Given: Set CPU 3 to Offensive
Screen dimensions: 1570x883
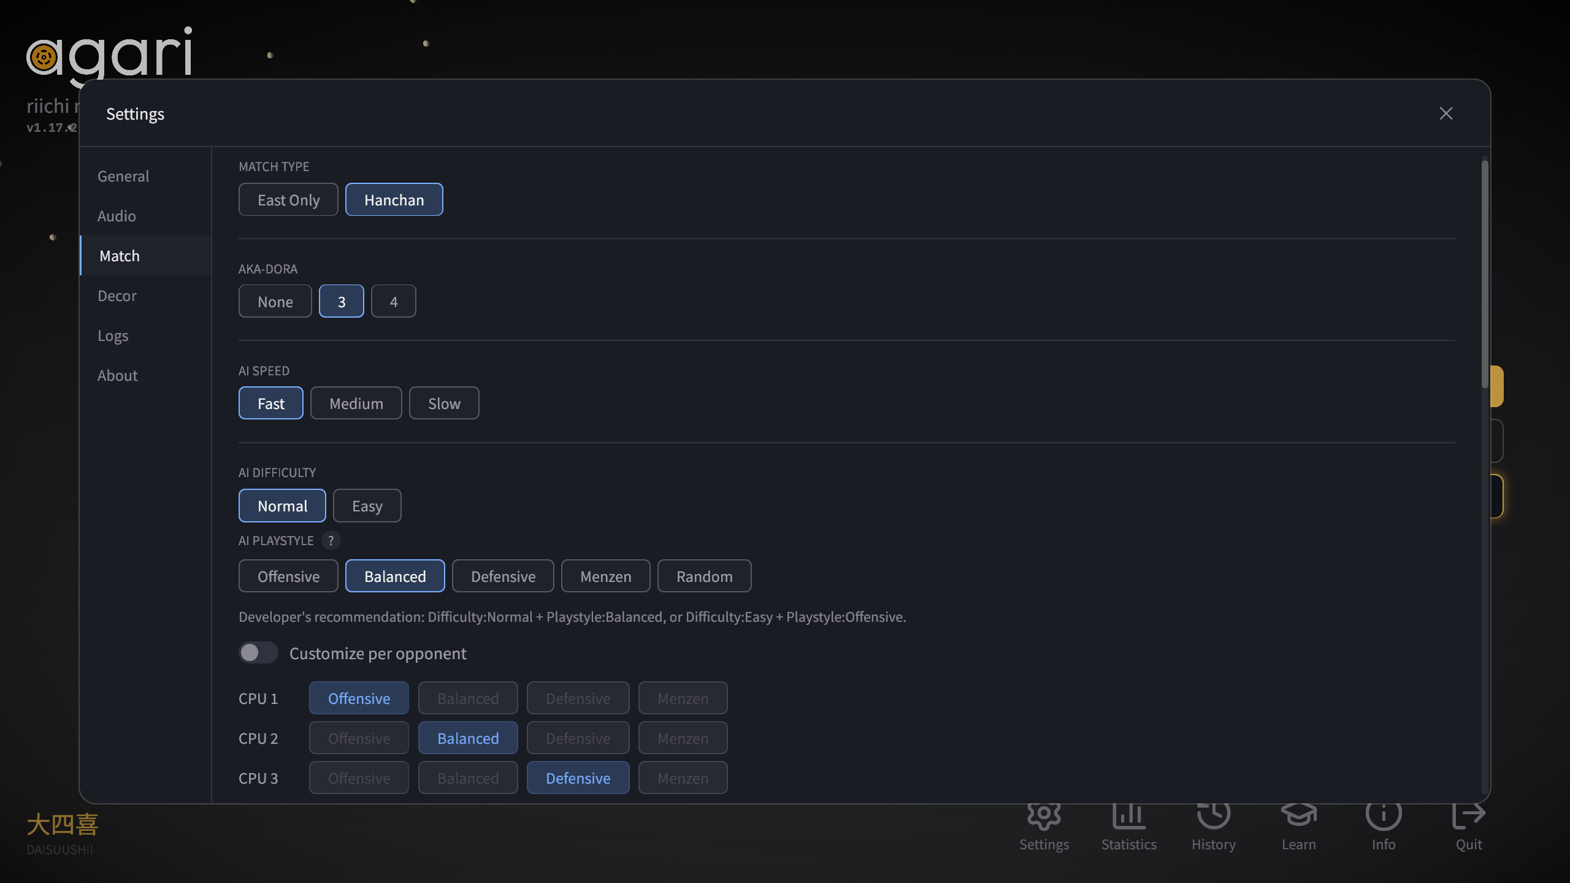Looking at the screenshot, I should coord(359,778).
